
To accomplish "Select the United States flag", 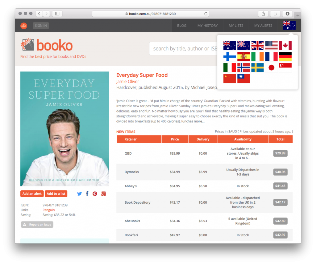I will coord(271,46).
